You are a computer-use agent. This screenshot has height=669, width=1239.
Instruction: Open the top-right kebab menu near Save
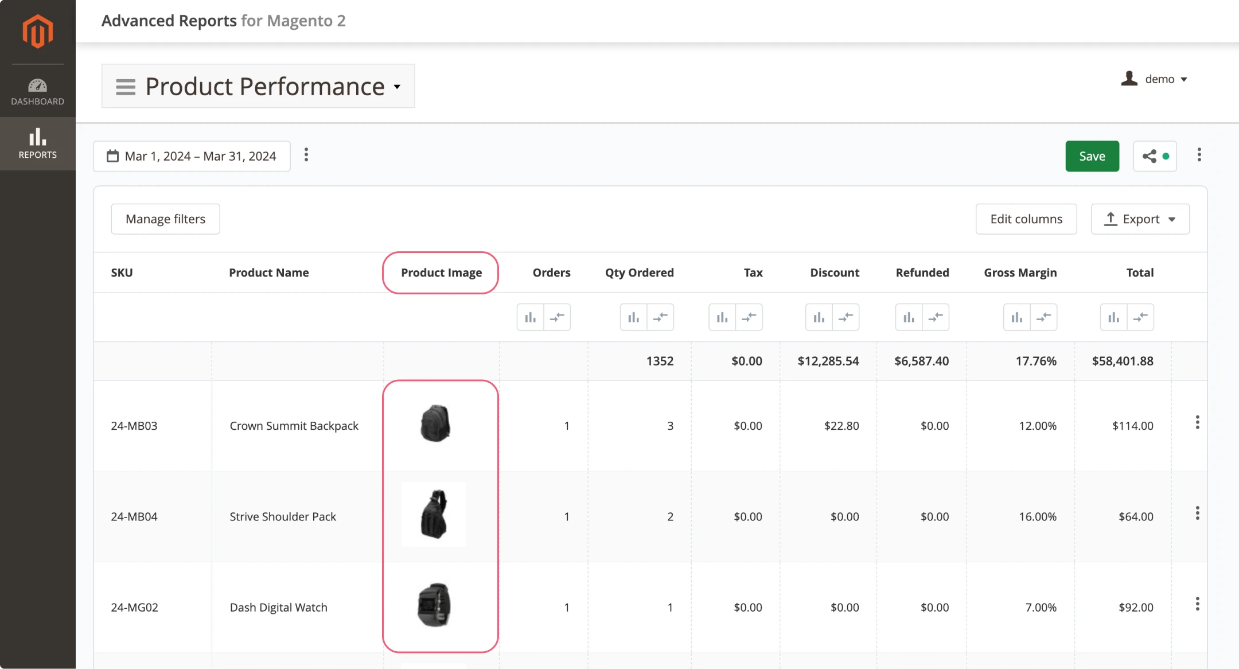tap(1199, 155)
